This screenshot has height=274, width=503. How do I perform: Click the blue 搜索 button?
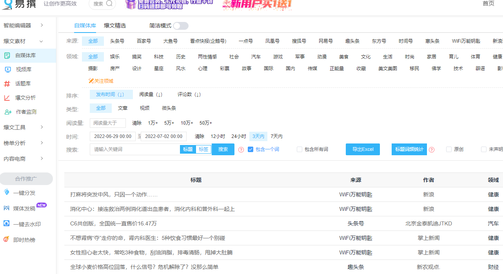coord(223,149)
